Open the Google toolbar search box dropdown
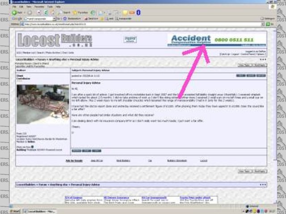 pyautogui.click(x=54, y=18)
